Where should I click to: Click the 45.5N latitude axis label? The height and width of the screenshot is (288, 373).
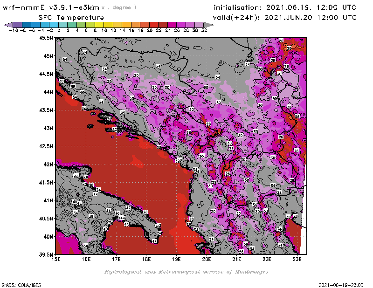coord(46,38)
